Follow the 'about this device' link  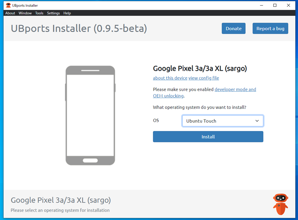pos(170,78)
